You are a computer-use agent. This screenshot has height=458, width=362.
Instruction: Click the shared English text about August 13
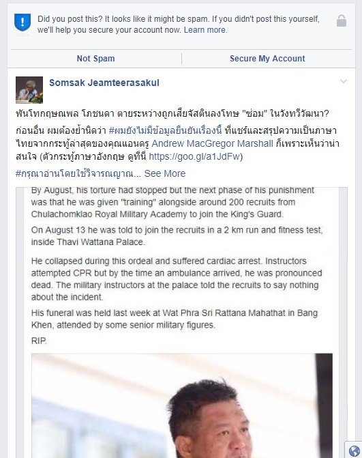point(177,236)
